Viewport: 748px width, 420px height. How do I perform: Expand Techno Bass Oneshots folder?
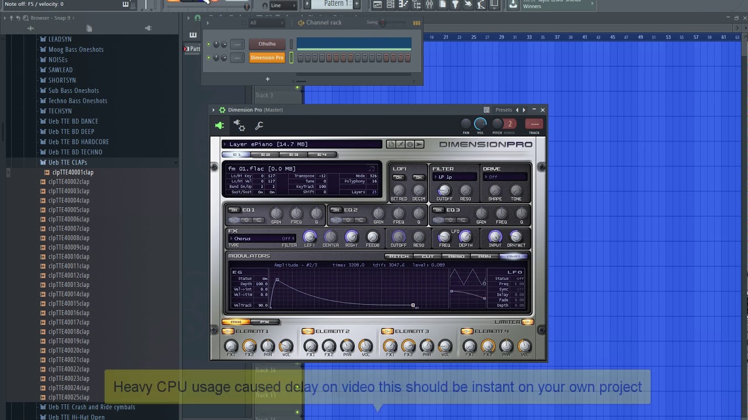77,101
